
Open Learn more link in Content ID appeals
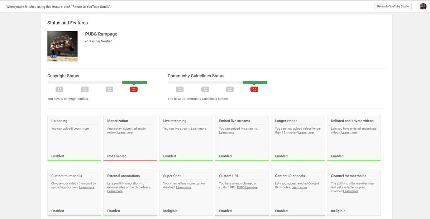point(299,187)
